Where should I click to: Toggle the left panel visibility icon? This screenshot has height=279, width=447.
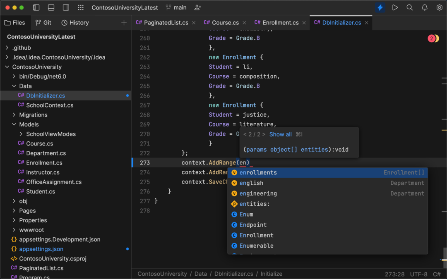coord(36,8)
